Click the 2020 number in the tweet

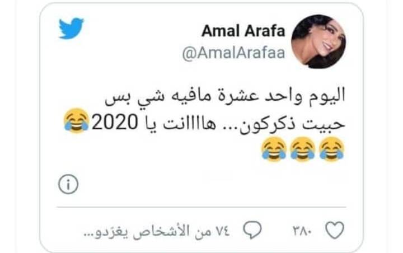[x=115, y=122]
